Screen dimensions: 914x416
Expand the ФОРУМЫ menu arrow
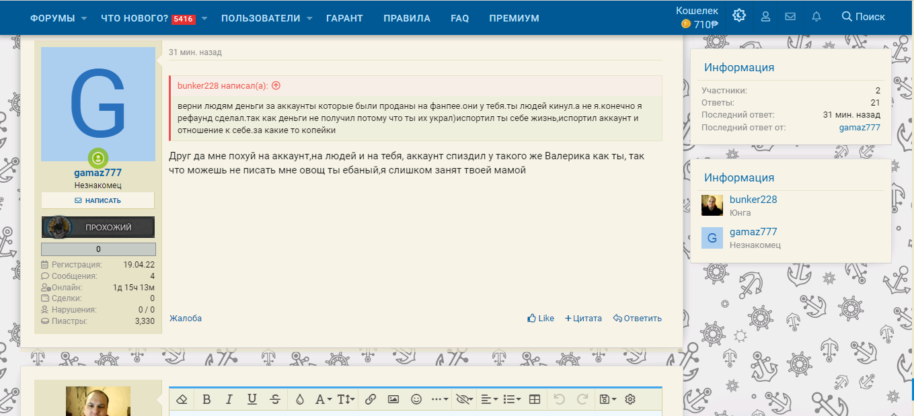84,18
